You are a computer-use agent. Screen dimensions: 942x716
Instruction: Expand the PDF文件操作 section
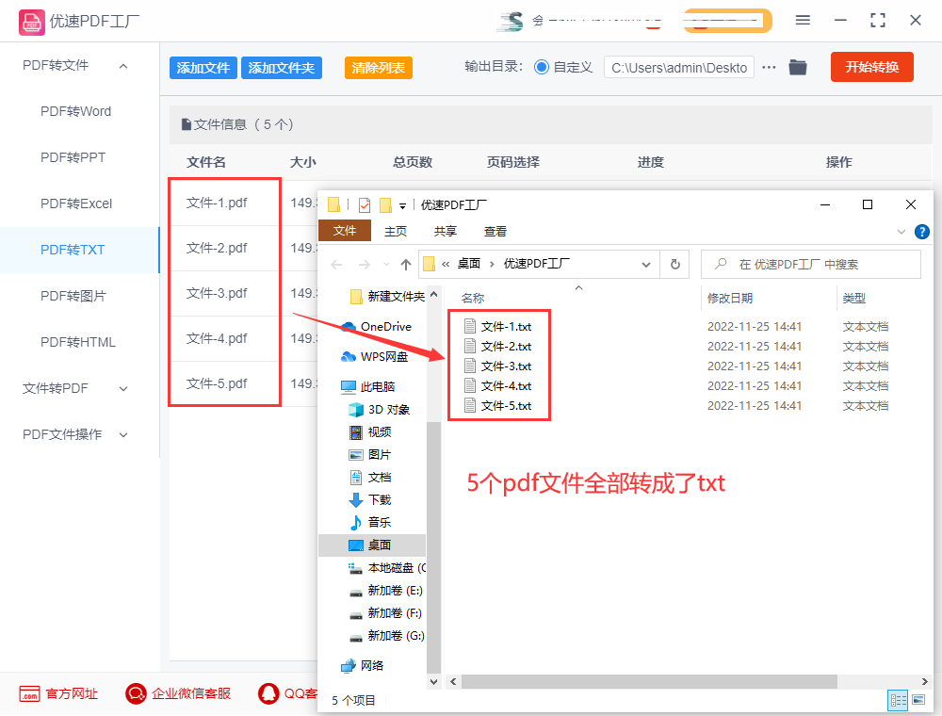(x=123, y=435)
